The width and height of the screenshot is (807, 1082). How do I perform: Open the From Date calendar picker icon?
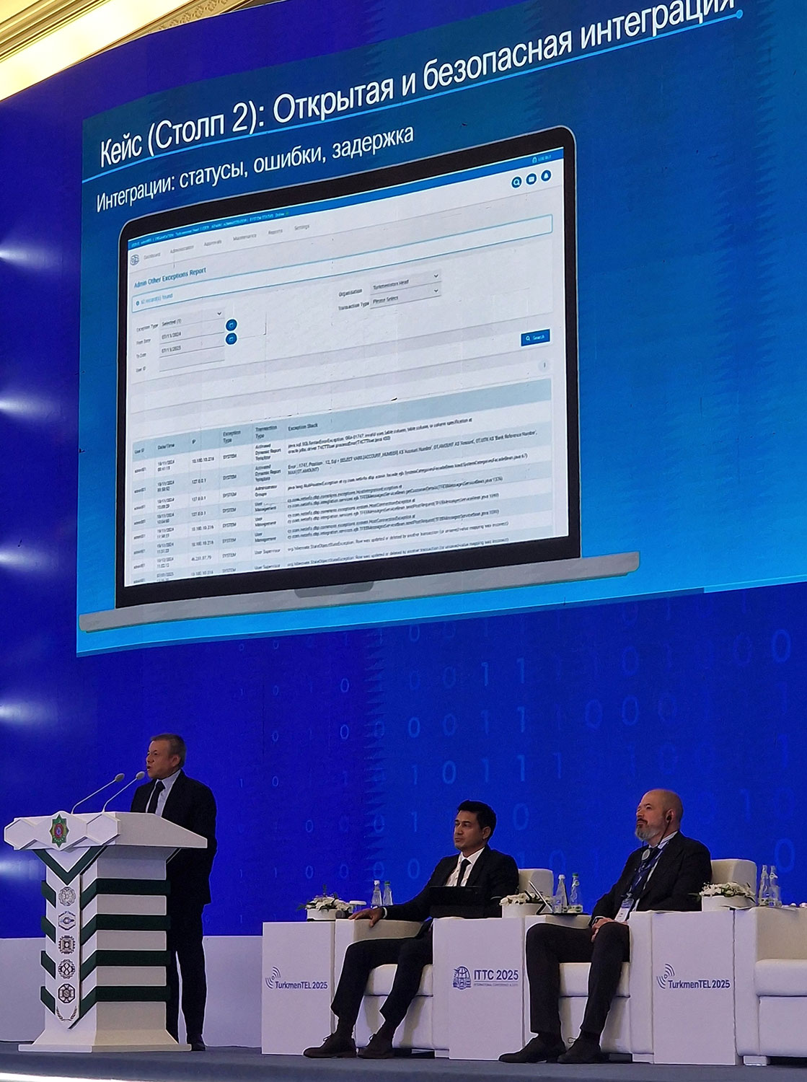coord(231,325)
